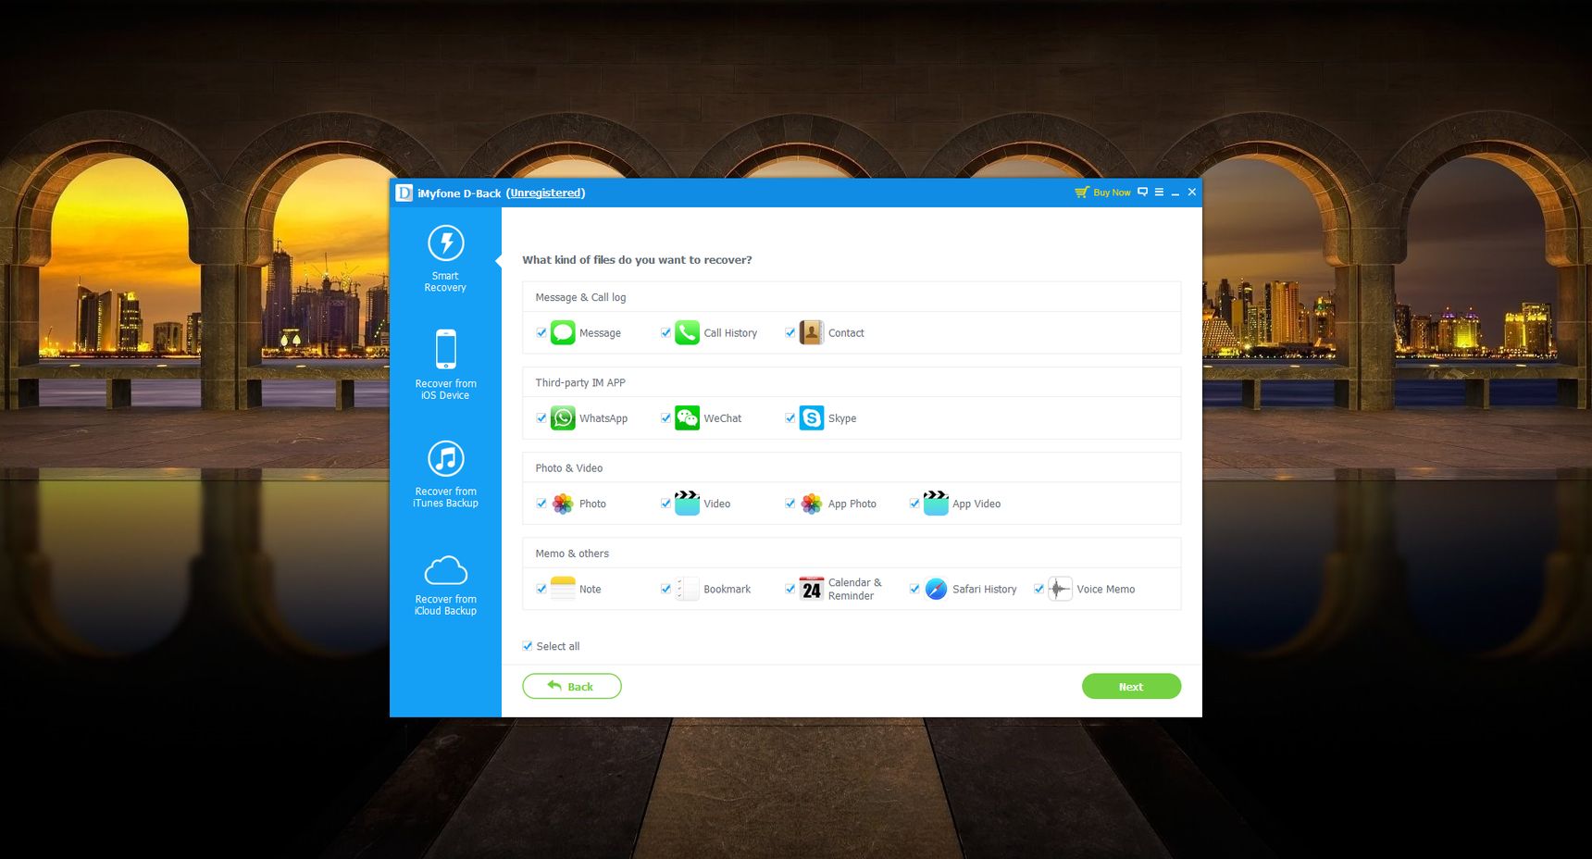Screen dimensions: 1592x859
Task: Click the WeChat icon
Action: pyautogui.click(x=687, y=417)
